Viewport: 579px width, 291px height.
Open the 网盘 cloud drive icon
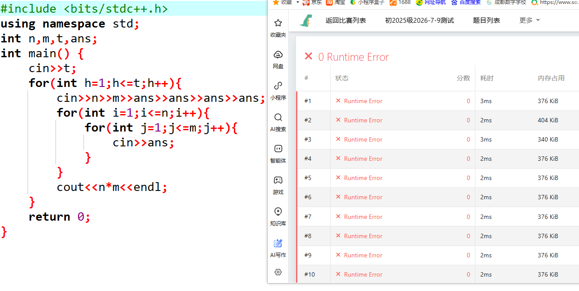tap(278, 55)
